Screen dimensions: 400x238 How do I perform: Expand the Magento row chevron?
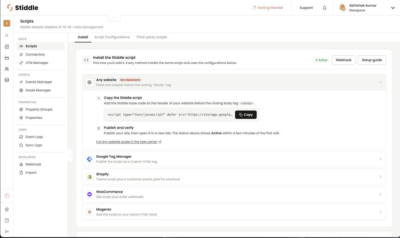380,212
